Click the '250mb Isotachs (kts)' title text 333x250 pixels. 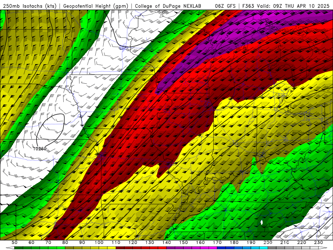click(x=30, y=6)
